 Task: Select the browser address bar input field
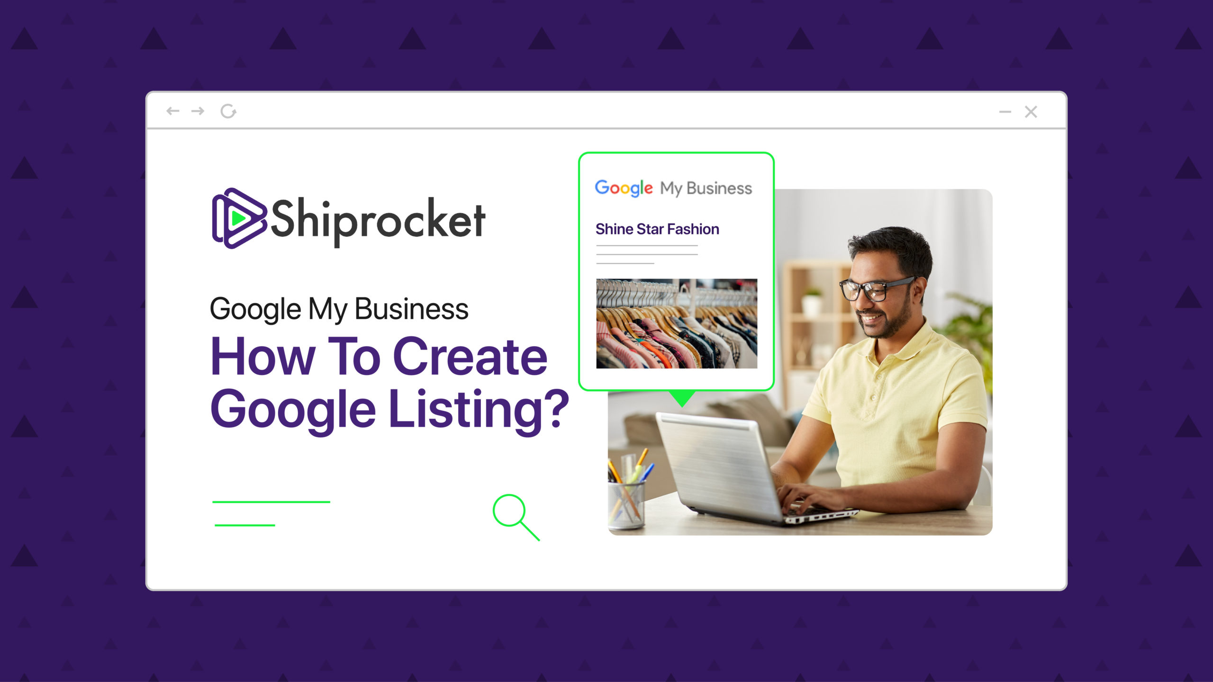(606, 111)
